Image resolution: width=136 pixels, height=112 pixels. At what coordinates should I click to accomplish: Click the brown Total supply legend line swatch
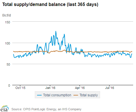pyautogui.click(x=76, y=95)
